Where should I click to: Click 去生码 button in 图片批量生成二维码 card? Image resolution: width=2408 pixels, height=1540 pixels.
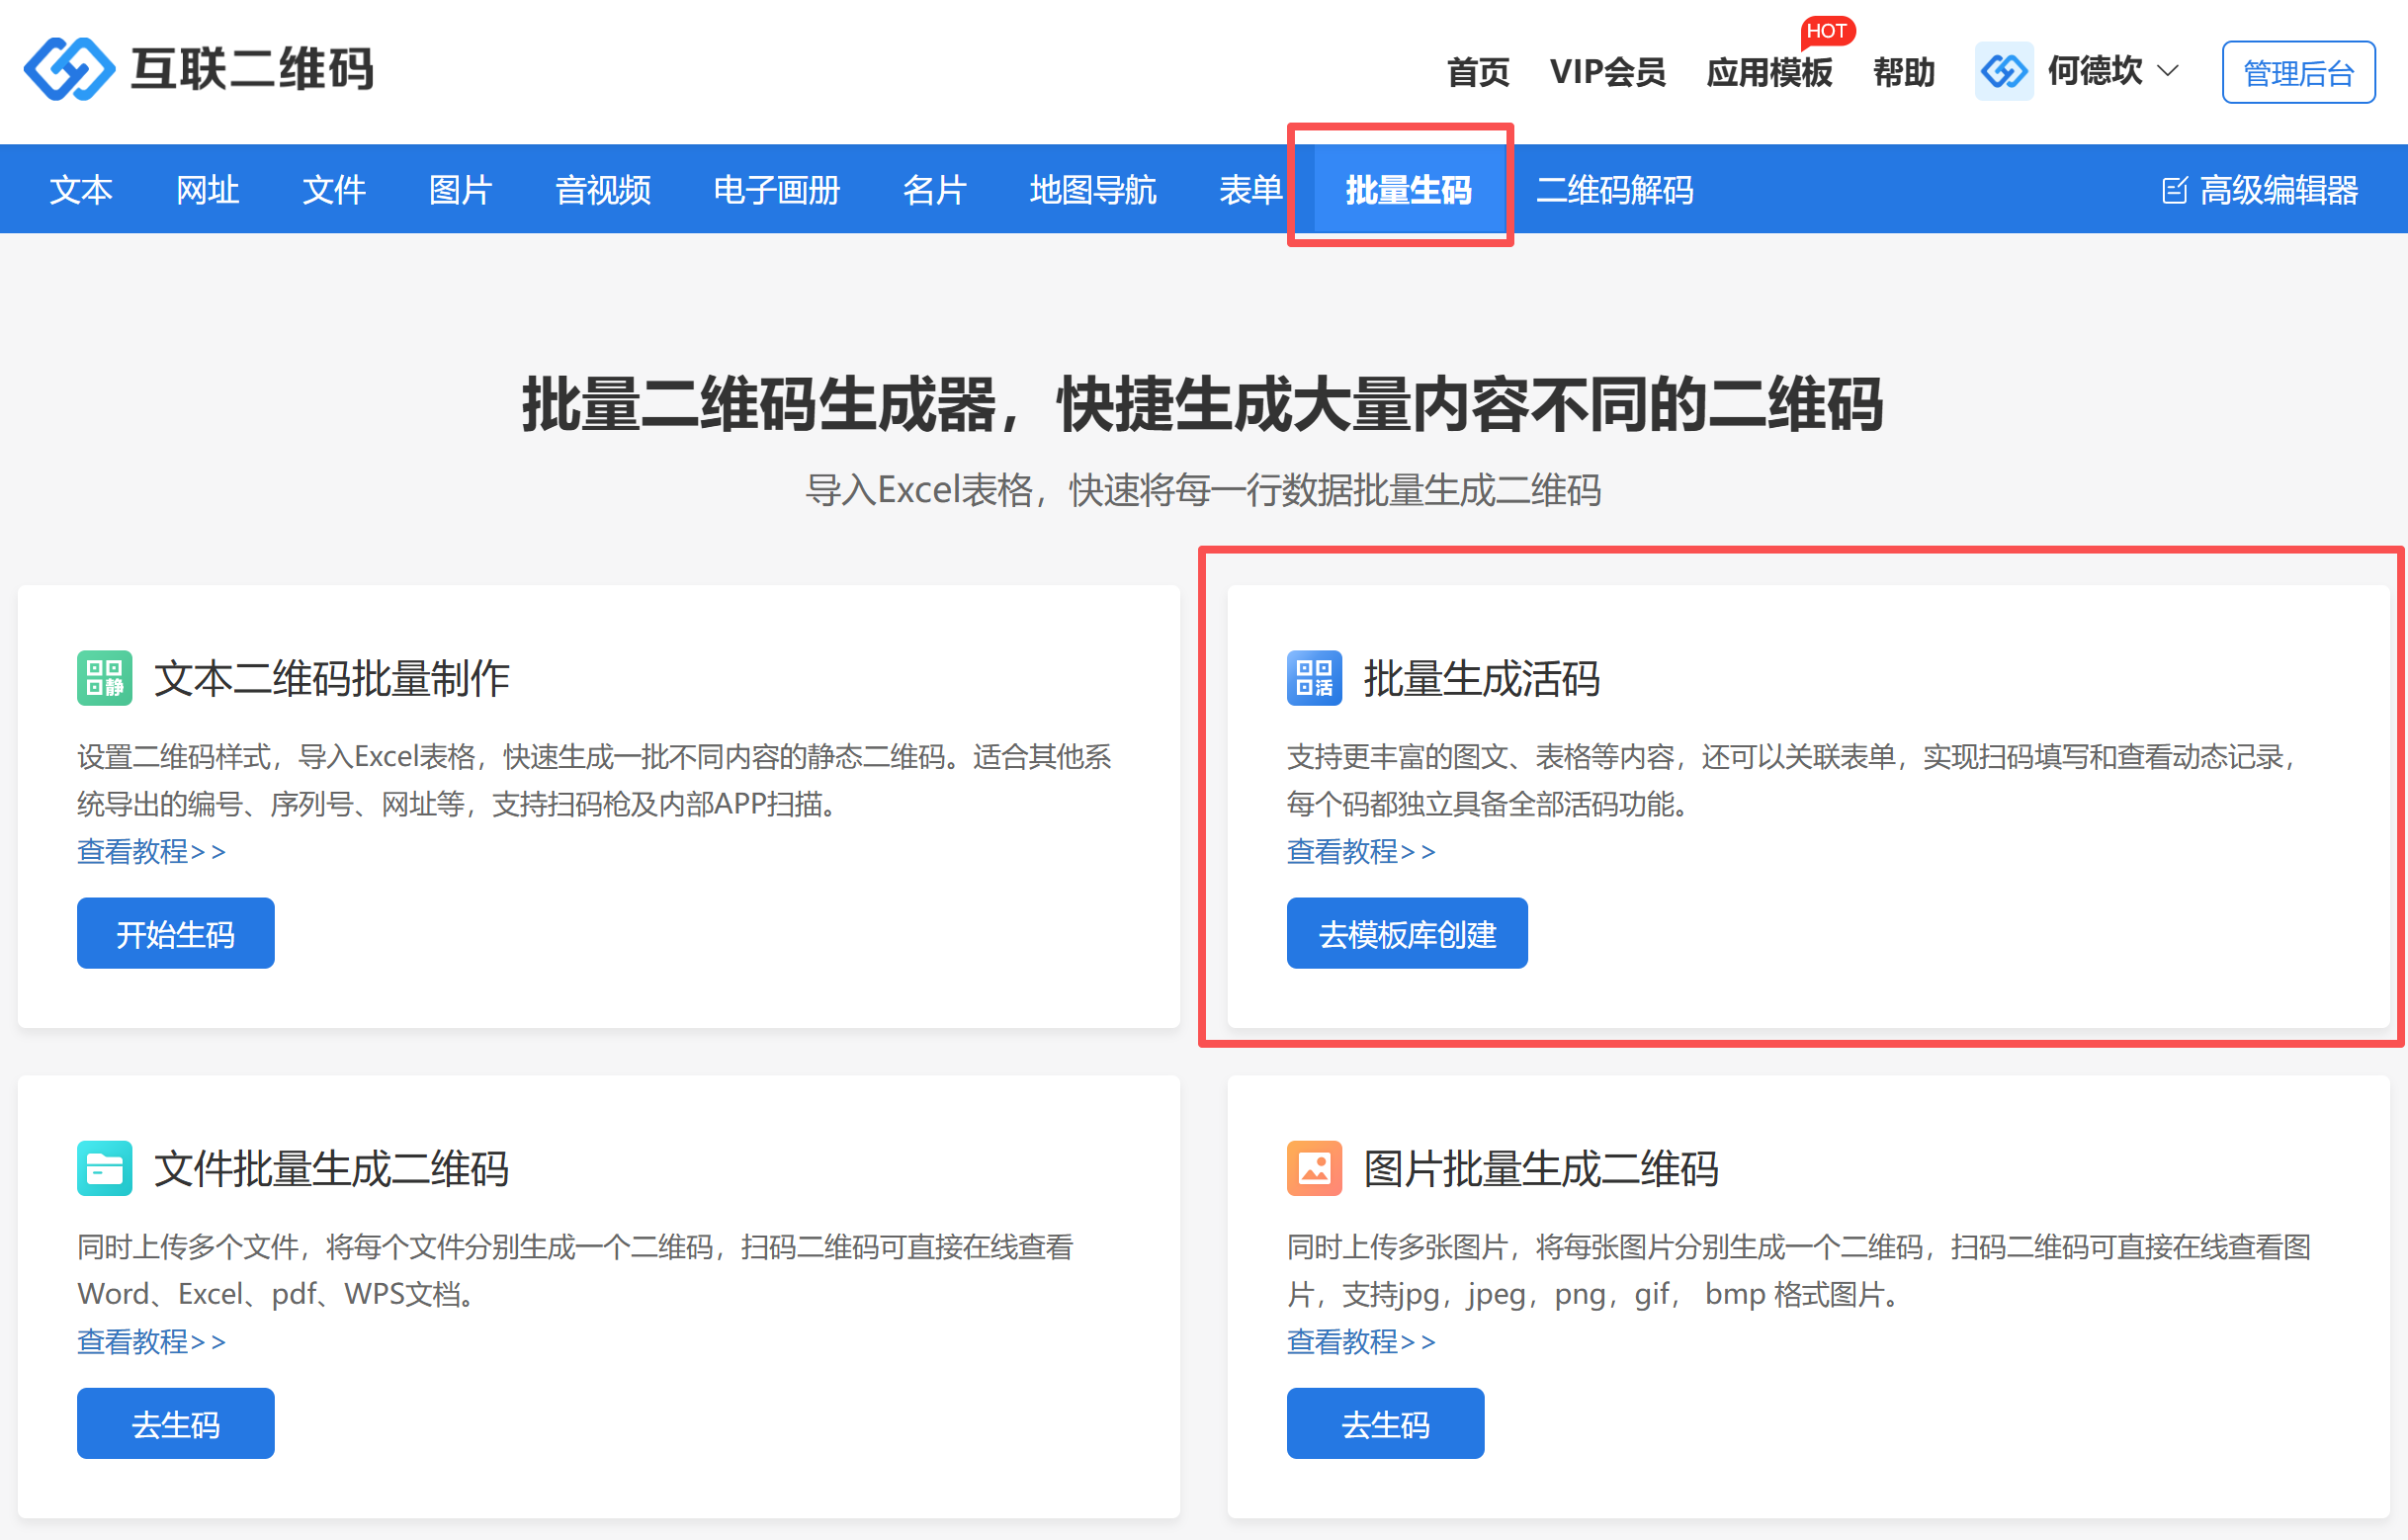(x=1385, y=1423)
